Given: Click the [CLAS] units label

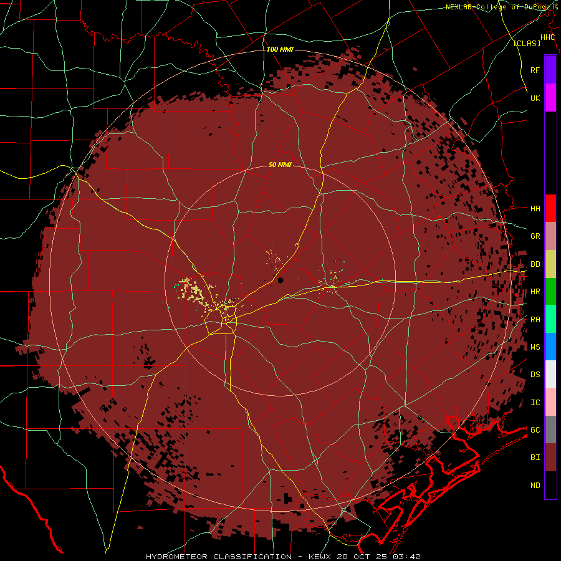Looking at the screenshot, I should point(527,43).
